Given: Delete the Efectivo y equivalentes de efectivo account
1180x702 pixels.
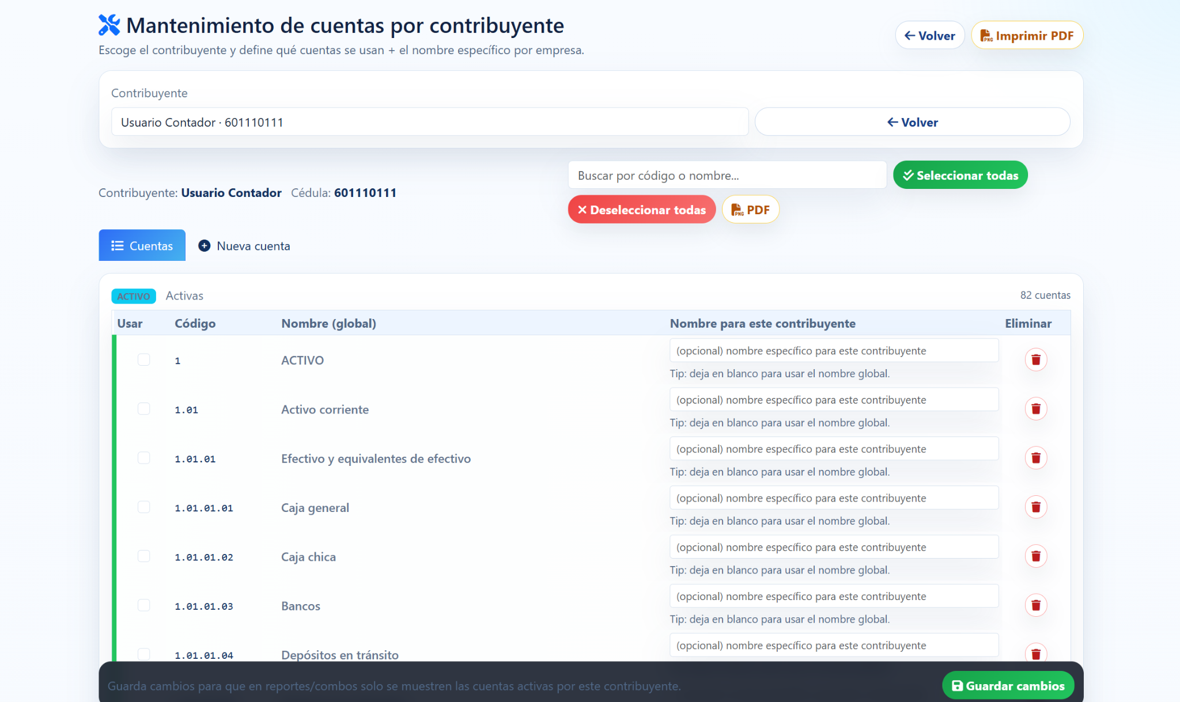Looking at the screenshot, I should (x=1035, y=458).
